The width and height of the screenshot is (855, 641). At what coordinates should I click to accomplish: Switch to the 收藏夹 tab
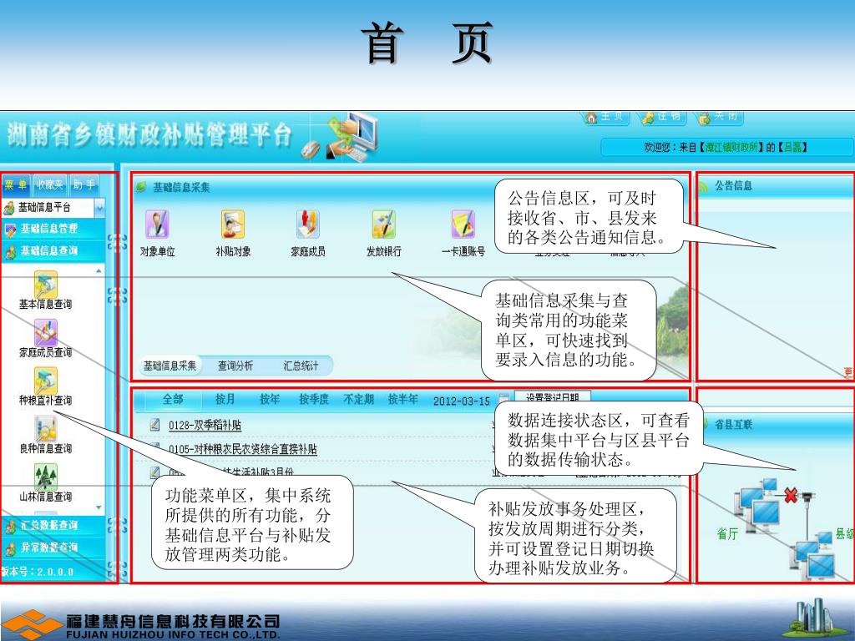[x=49, y=184]
